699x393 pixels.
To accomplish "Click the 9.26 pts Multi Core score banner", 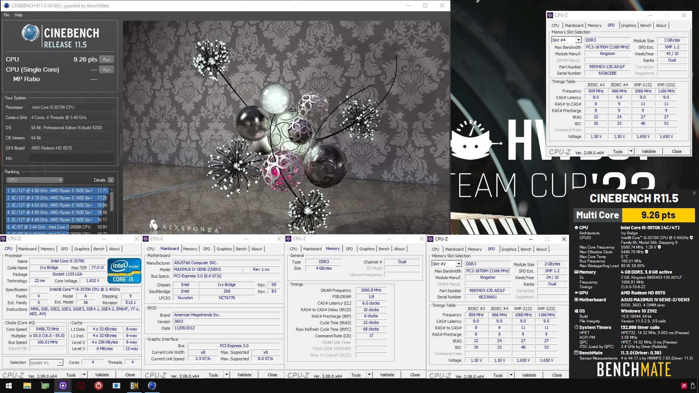I will coord(658,215).
